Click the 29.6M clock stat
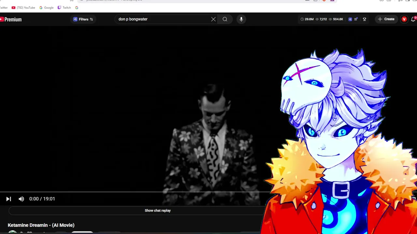 pyautogui.click(x=307, y=19)
